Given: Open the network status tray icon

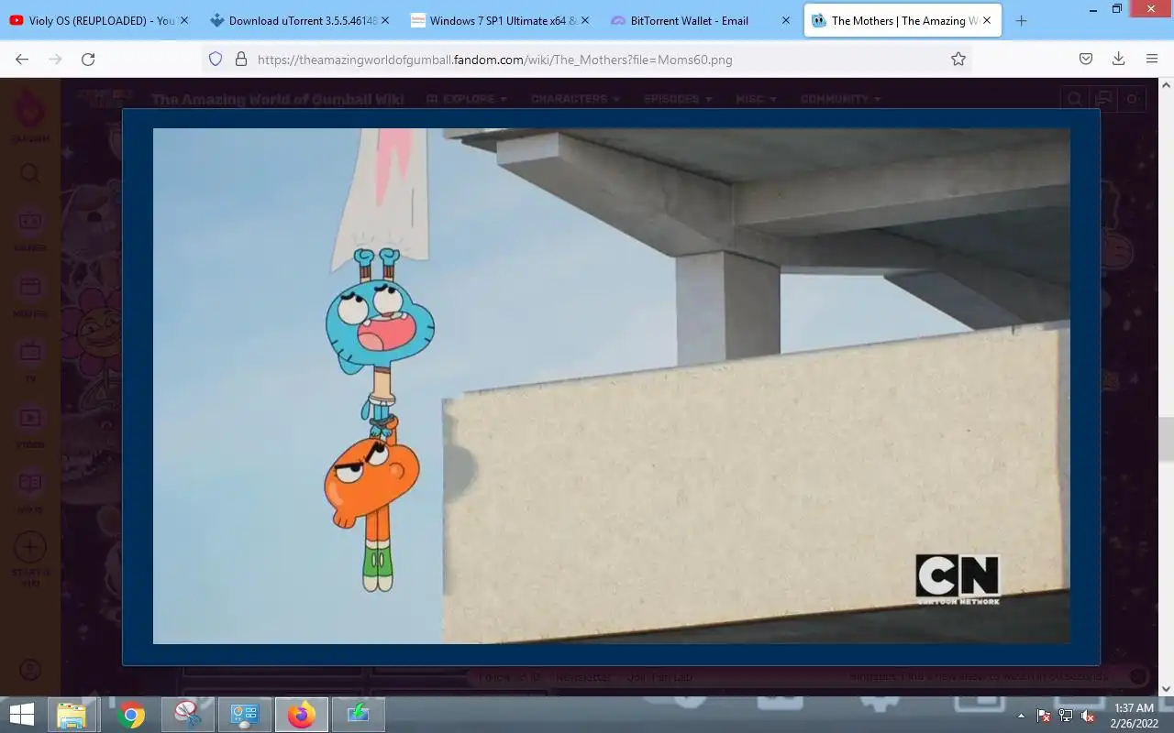Looking at the screenshot, I should click(x=1066, y=716).
